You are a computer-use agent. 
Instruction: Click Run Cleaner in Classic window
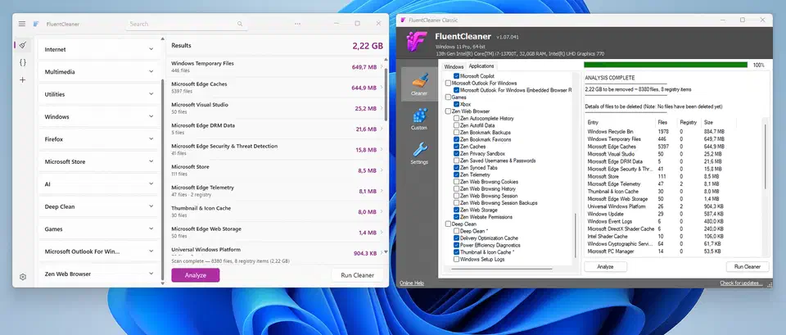pyautogui.click(x=748, y=267)
